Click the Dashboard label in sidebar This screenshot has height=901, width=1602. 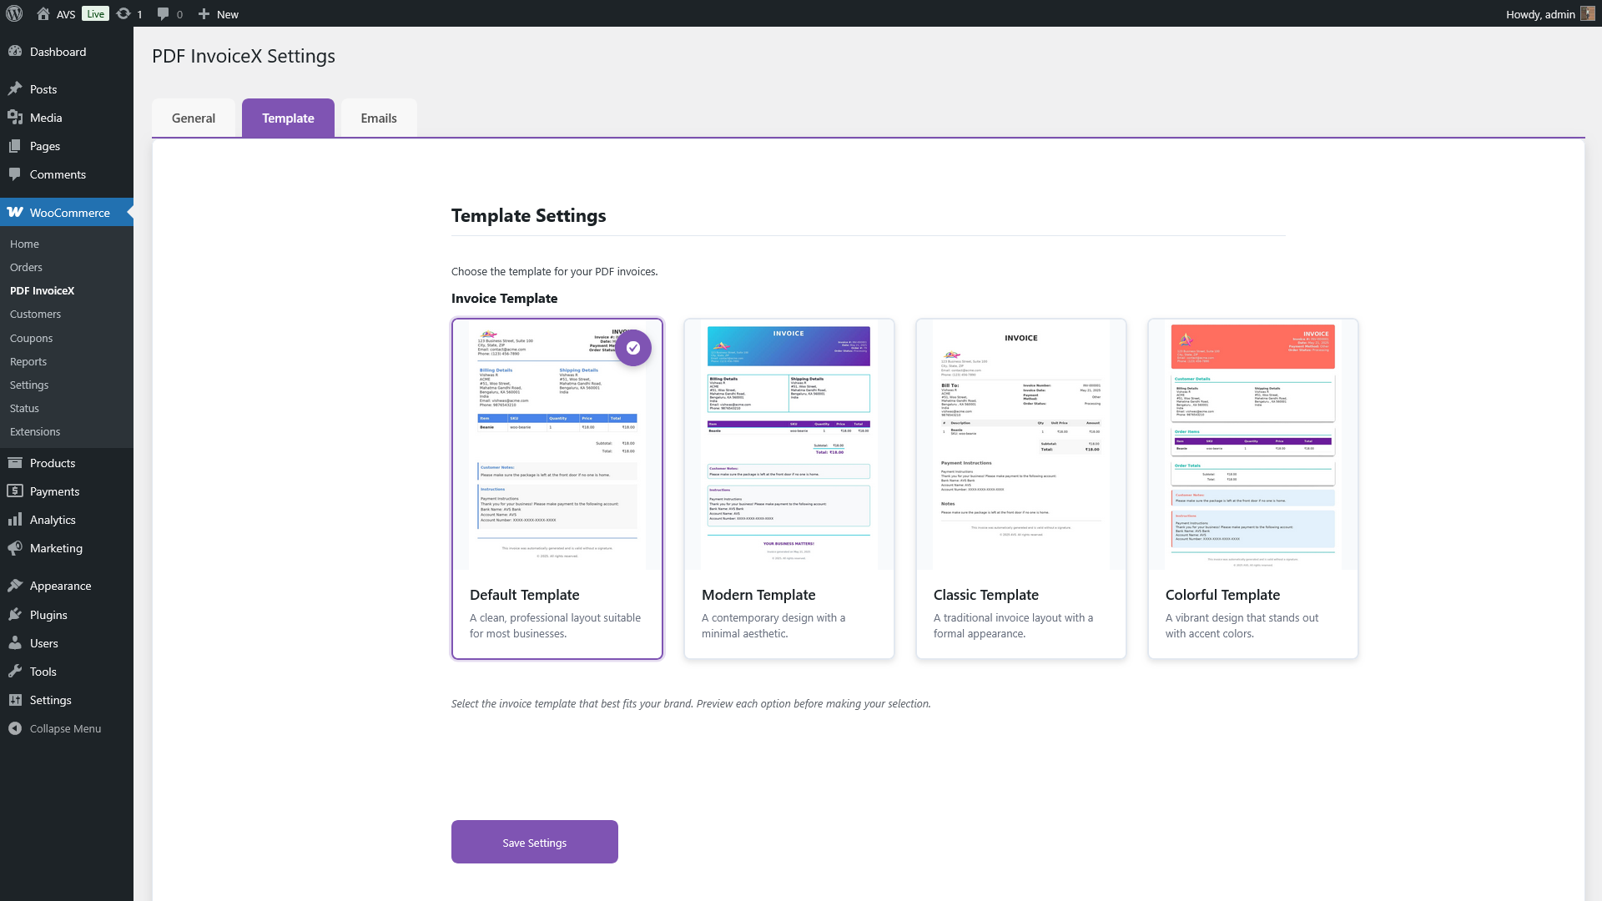point(58,52)
